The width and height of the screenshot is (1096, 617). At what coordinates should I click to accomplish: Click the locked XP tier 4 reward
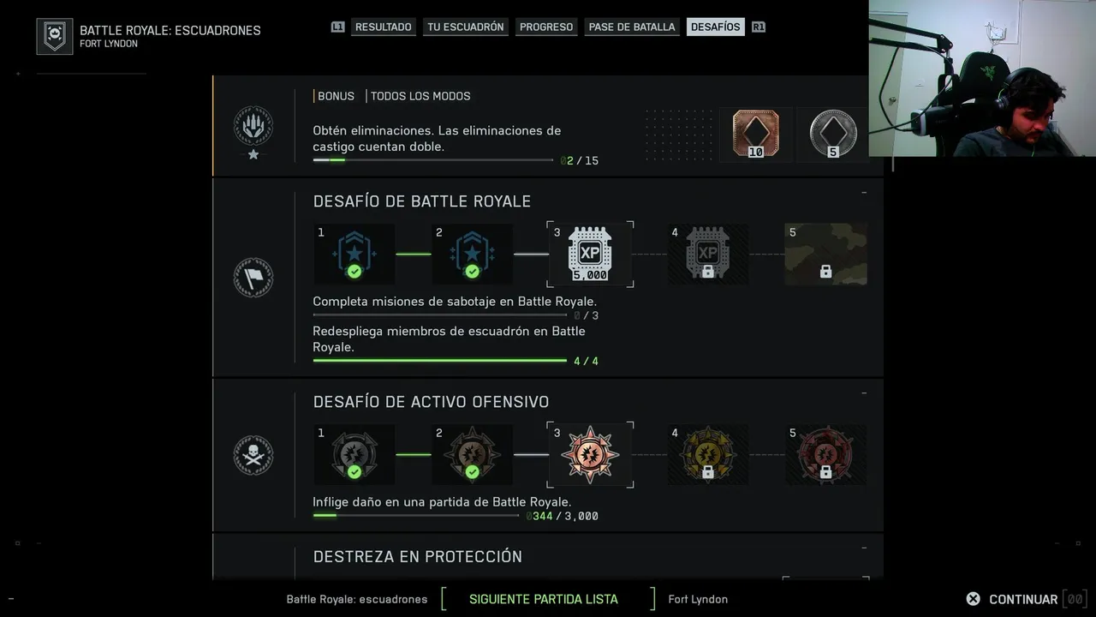tap(707, 255)
